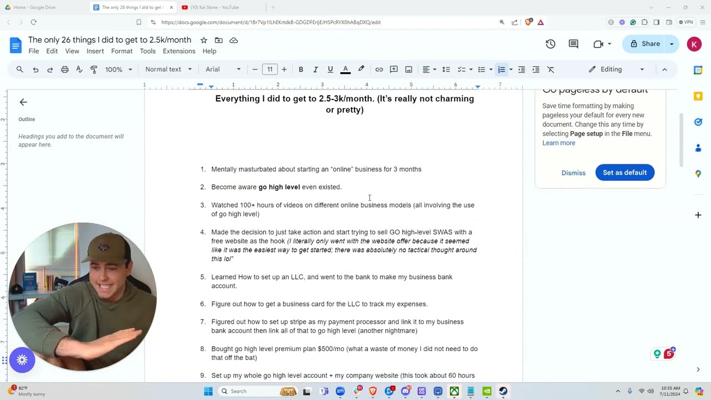Insert a checklist

point(461,69)
